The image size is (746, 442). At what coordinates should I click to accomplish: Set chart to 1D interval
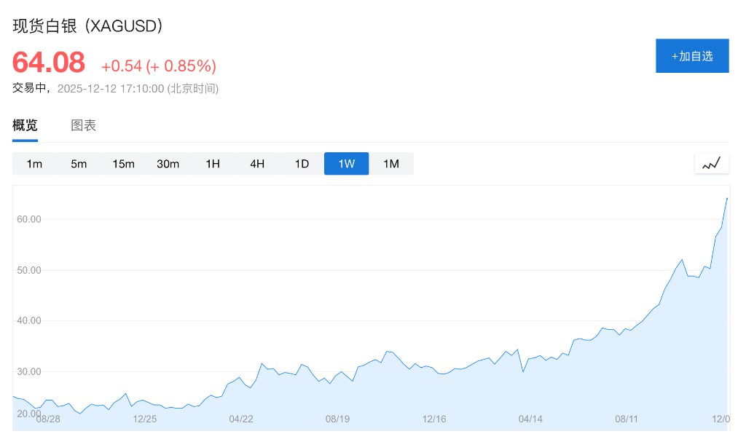click(302, 164)
